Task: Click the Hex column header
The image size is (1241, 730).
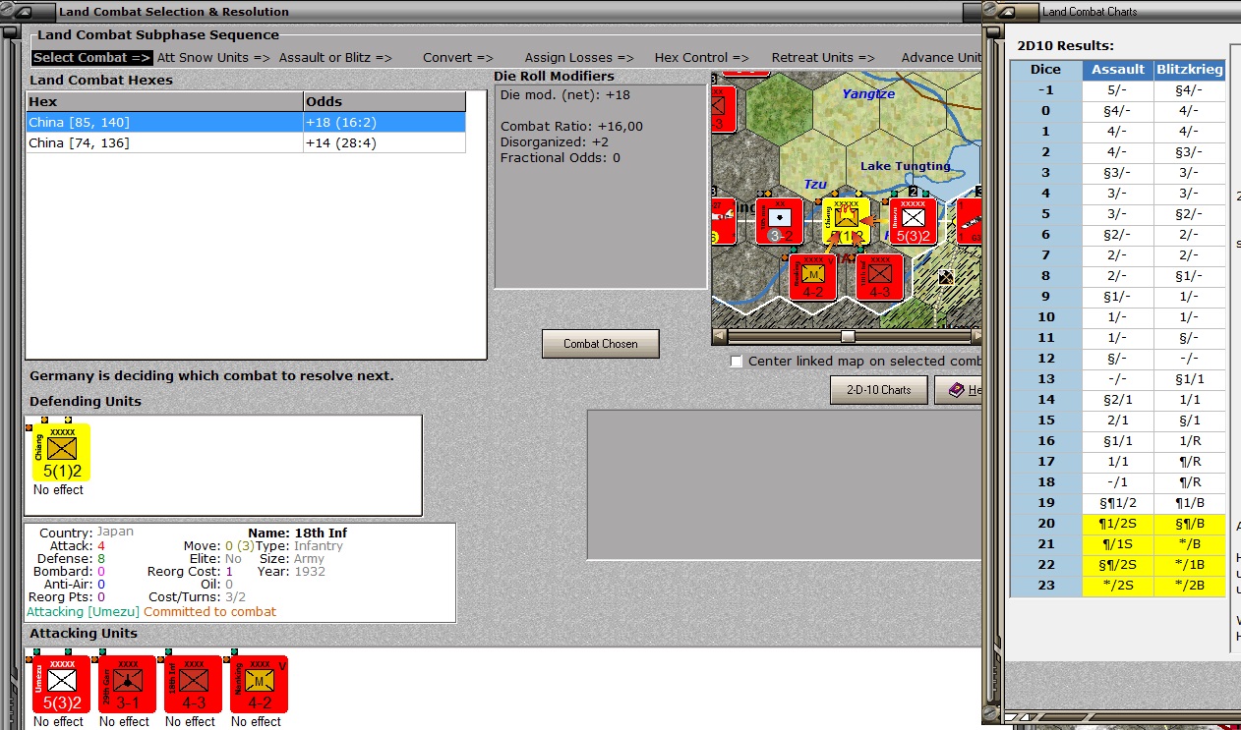Action: [164, 102]
